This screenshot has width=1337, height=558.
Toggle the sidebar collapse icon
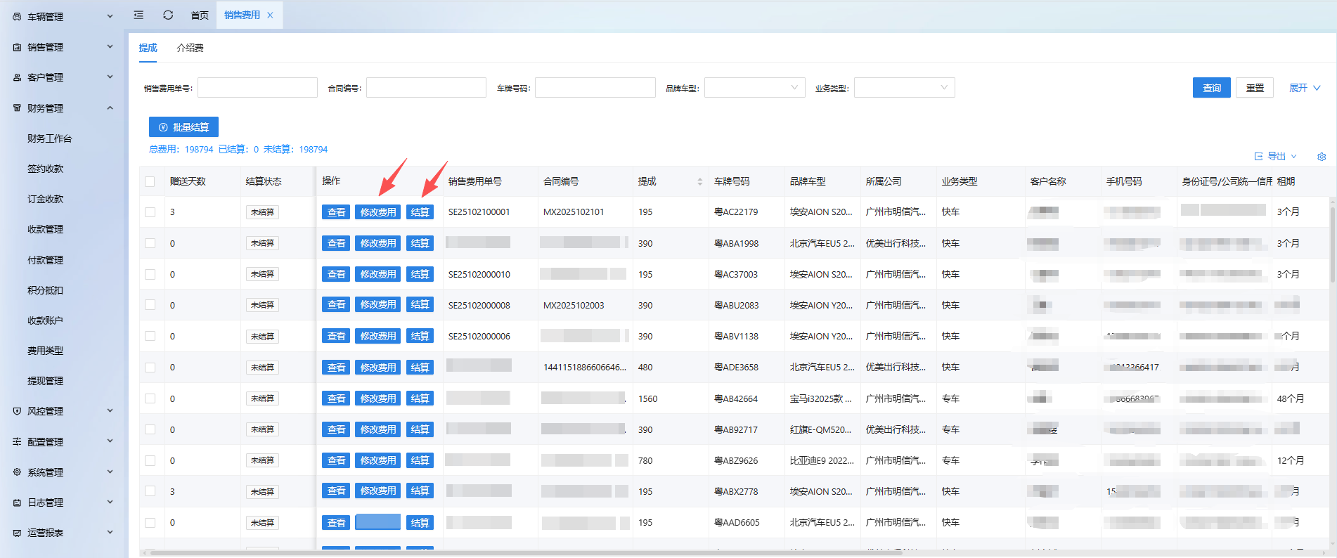click(x=138, y=15)
